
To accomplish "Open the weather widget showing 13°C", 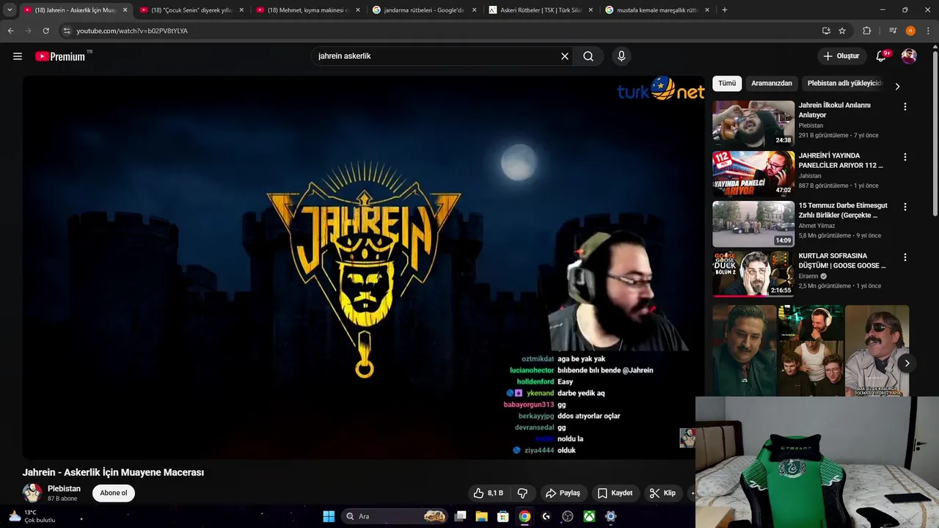I will (x=32, y=516).
